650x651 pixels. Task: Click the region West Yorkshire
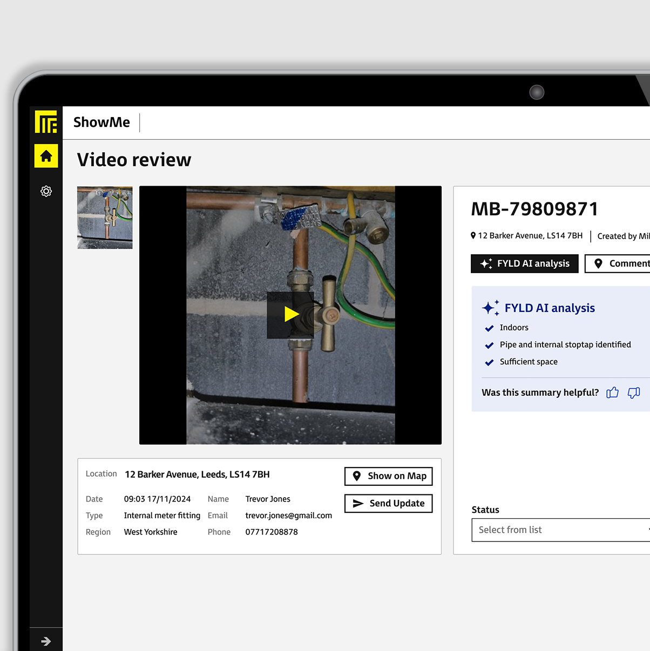coord(151,532)
